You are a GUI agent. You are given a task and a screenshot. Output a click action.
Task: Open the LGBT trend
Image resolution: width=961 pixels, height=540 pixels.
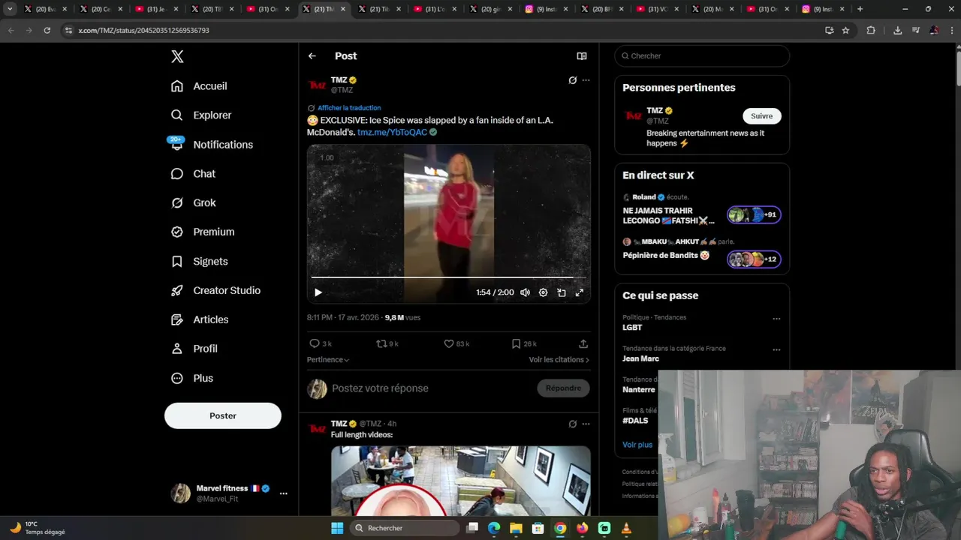click(x=632, y=328)
